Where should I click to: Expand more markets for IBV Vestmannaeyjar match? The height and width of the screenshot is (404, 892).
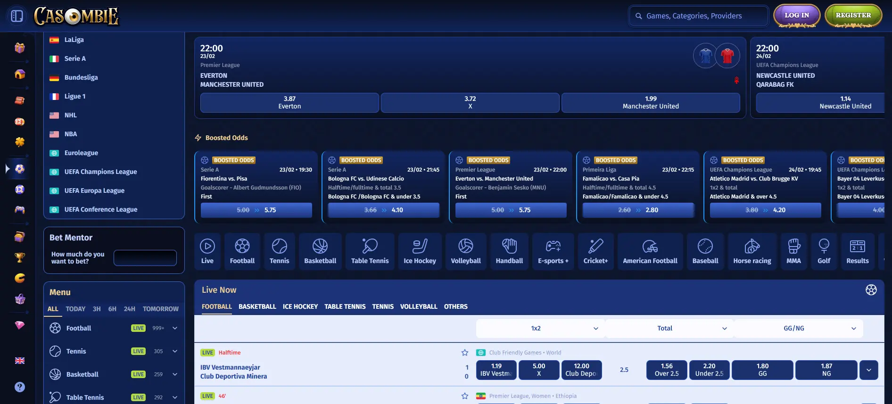[x=869, y=370]
